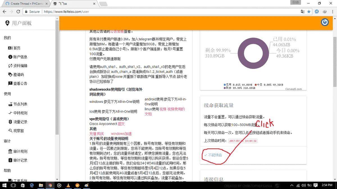This screenshot has height=189, width=337.
Task: Click the 不能续命 check-in button
Action: [213, 155]
